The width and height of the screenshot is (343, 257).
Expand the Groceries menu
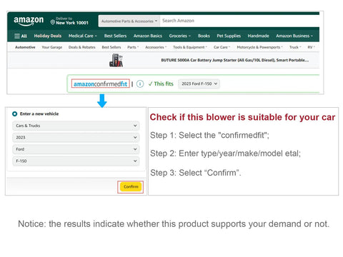[180, 36]
